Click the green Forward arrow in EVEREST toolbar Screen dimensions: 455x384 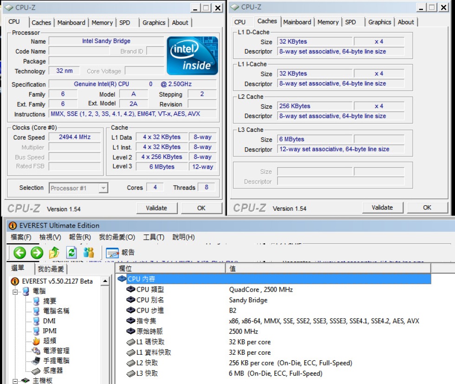tap(37, 253)
